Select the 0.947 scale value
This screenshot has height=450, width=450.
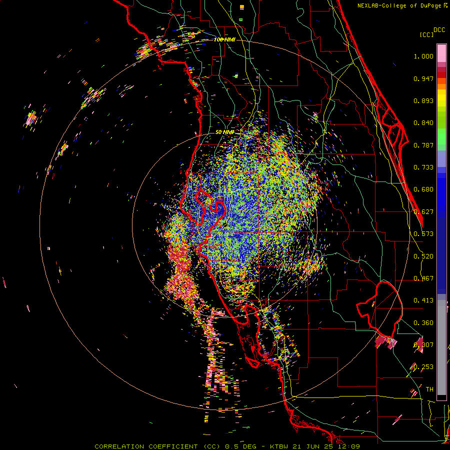click(x=423, y=78)
